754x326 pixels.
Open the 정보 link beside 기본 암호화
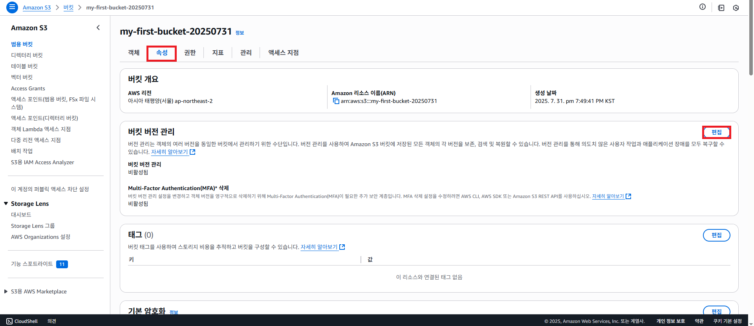coord(174,312)
